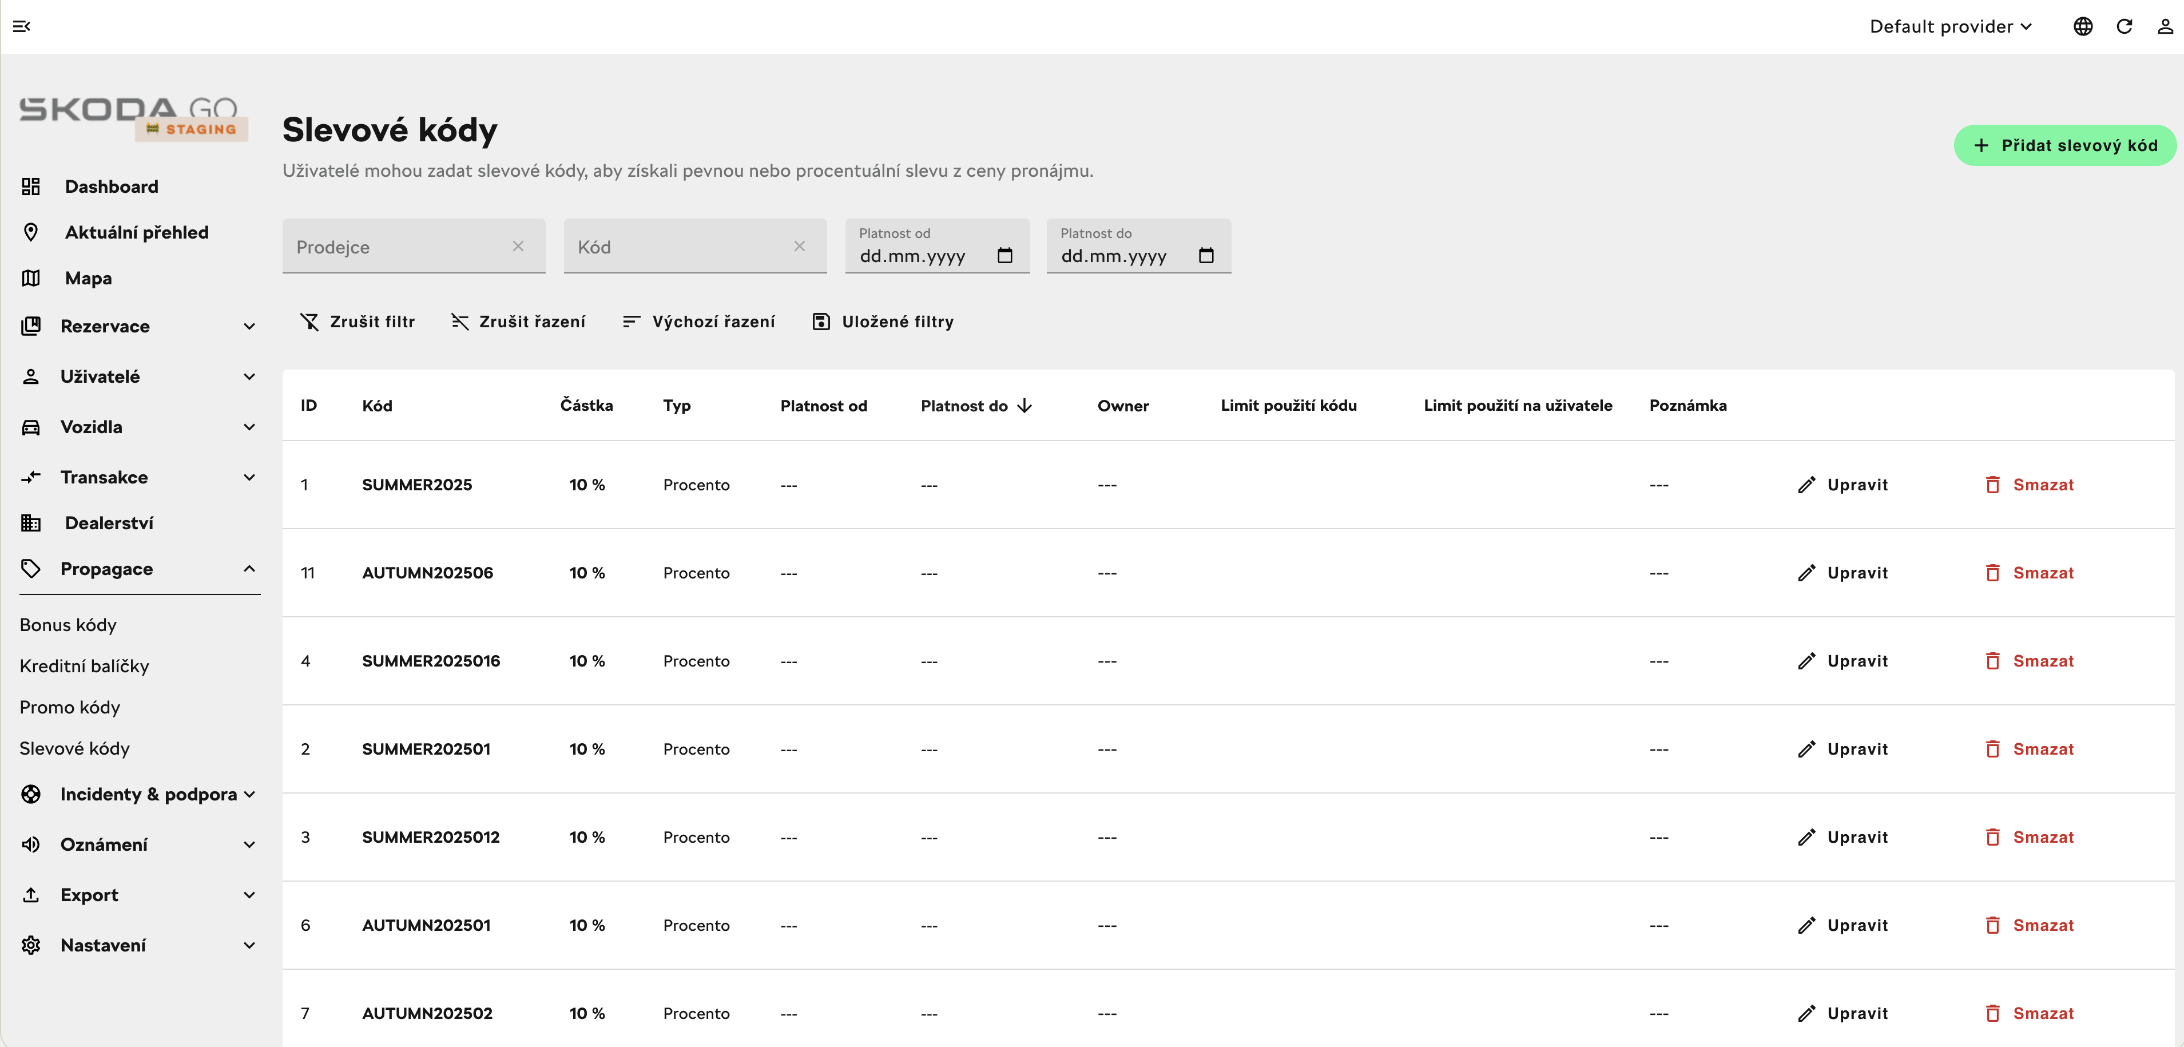Viewport: 2184px width, 1047px height.
Task: Open Uložené filtry
Action: pos(883,322)
